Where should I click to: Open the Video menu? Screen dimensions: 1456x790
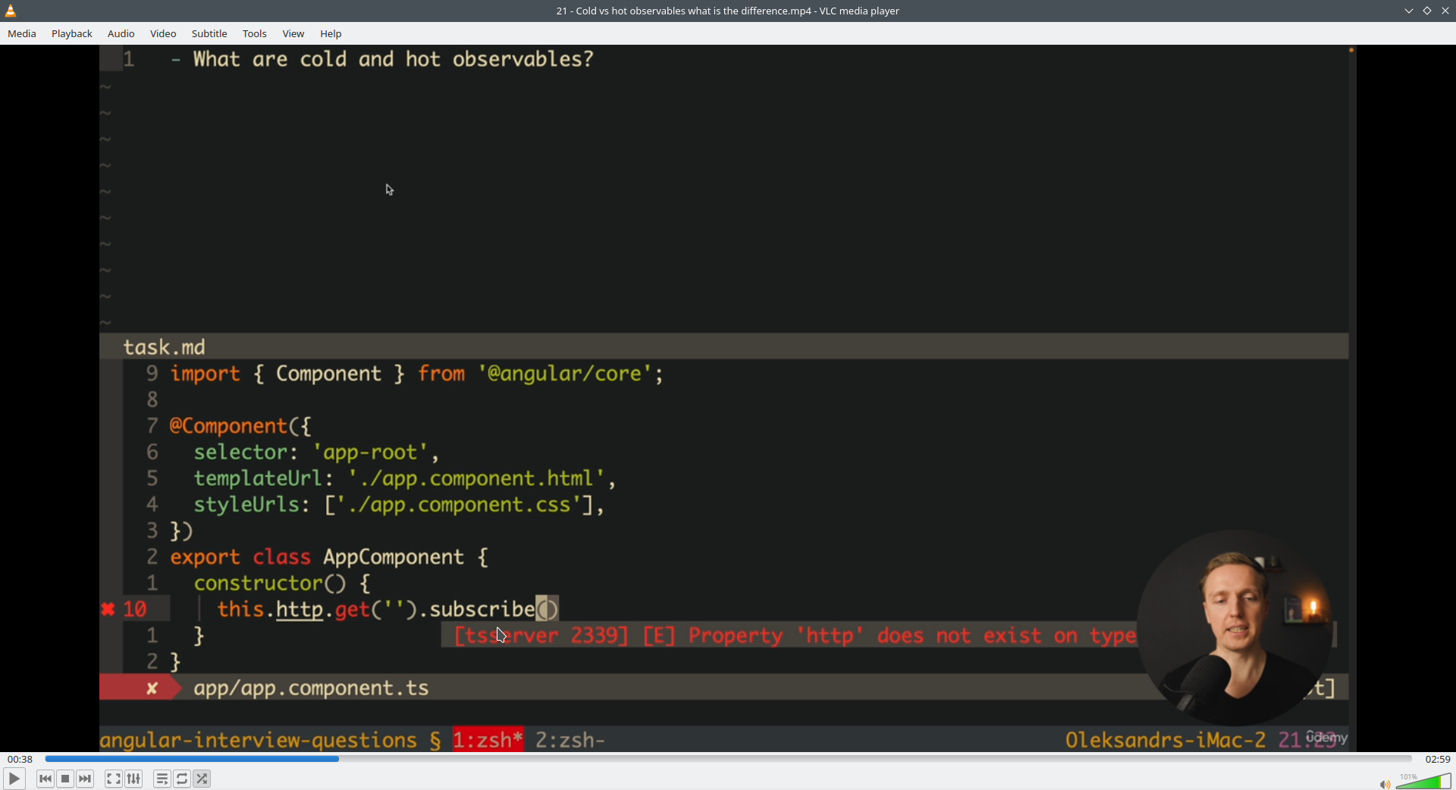[163, 33]
